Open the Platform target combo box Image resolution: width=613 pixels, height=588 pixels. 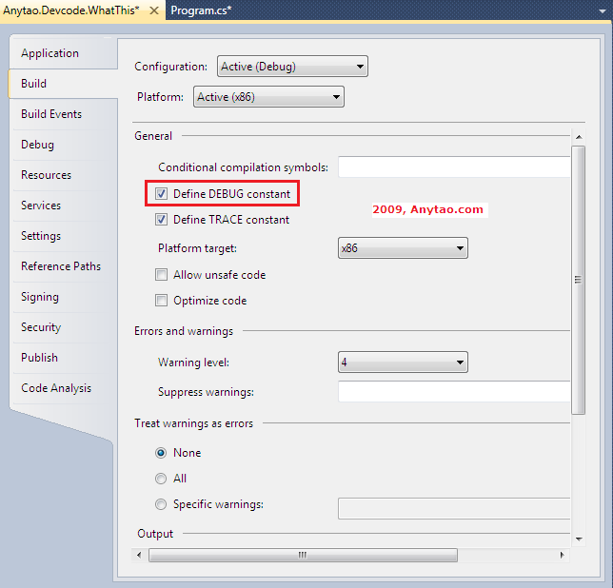(x=403, y=248)
